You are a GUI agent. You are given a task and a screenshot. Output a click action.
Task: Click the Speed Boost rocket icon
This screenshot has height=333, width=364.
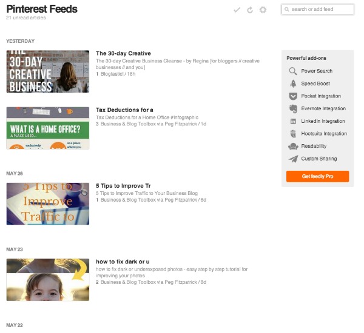(x=293, y=84)
